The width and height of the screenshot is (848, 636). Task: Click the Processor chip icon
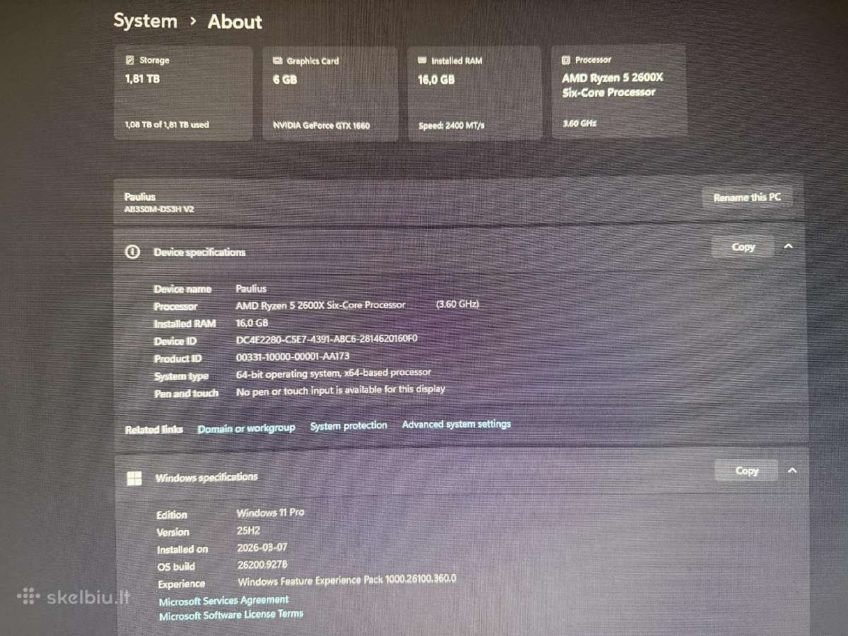pyautogui.click(x=566, y=60)
